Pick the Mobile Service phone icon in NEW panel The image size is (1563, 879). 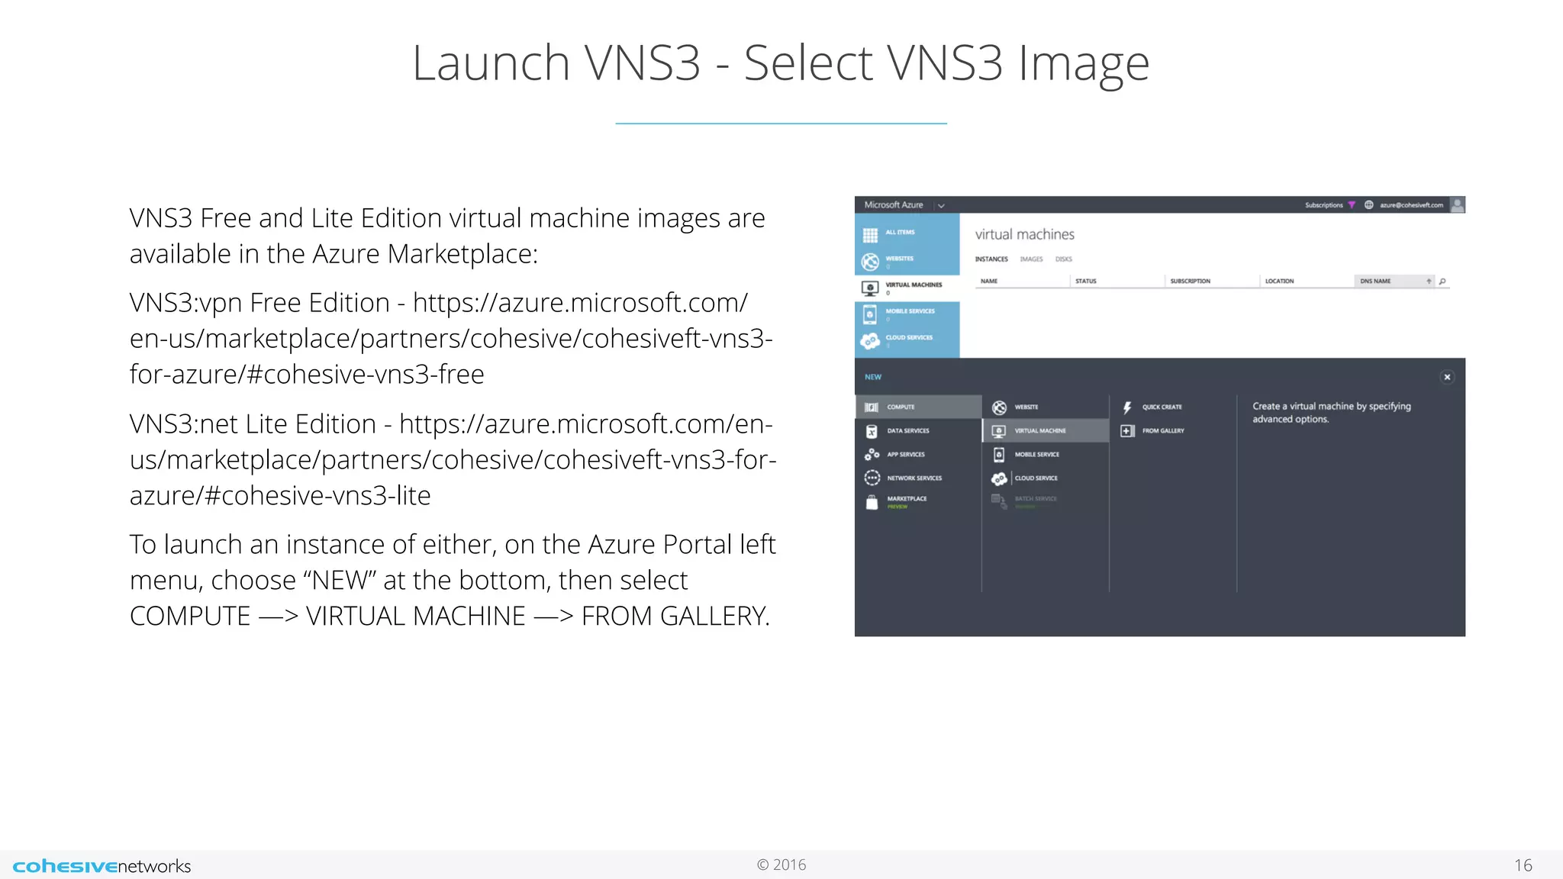(x=999, y=455)
